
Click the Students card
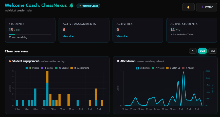coord(30,30)
